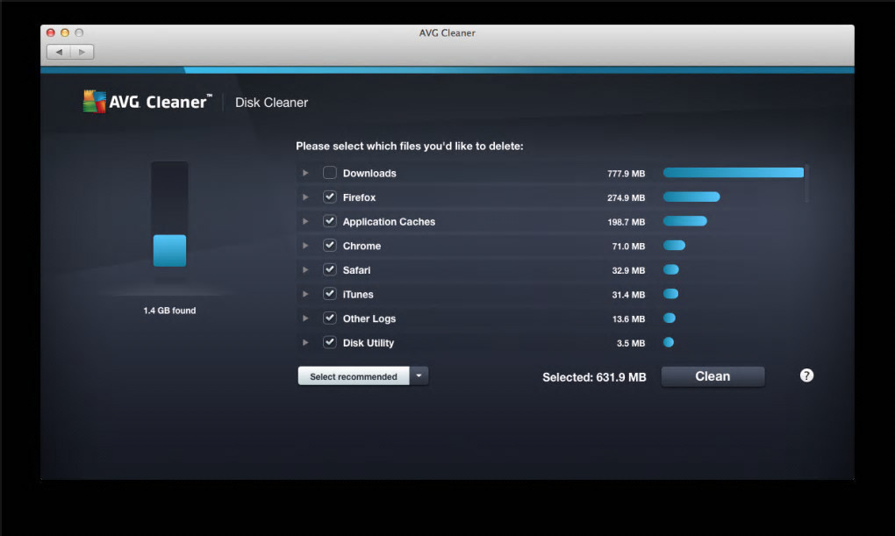
Task: Click the 1.4 GB found text
Action: pos(169,311)
